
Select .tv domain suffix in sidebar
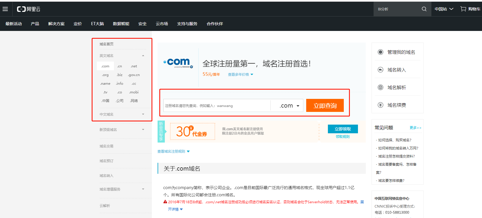click(105, 92)
